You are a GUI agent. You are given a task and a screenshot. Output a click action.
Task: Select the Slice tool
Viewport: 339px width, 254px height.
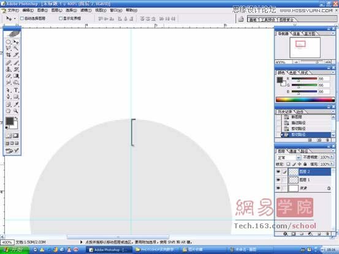click(16, 54)
